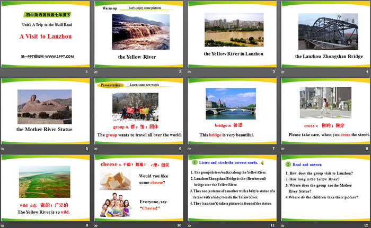Click the slide number 1 label
The height and width of the screenshot is (228, 371).
87,71
